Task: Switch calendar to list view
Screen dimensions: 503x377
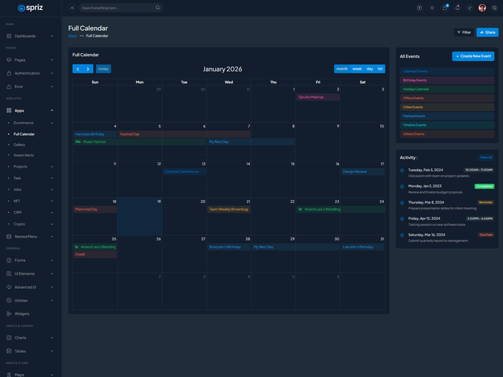Action: point(380,69)
